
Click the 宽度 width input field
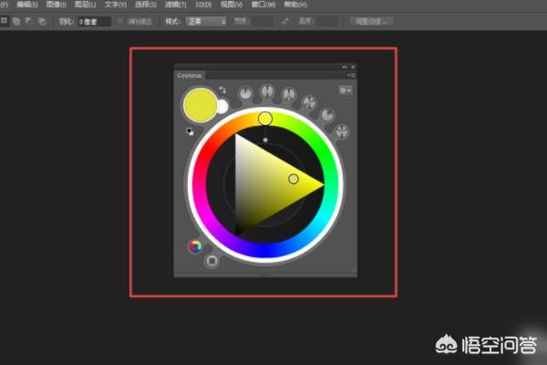pos(263,22)
